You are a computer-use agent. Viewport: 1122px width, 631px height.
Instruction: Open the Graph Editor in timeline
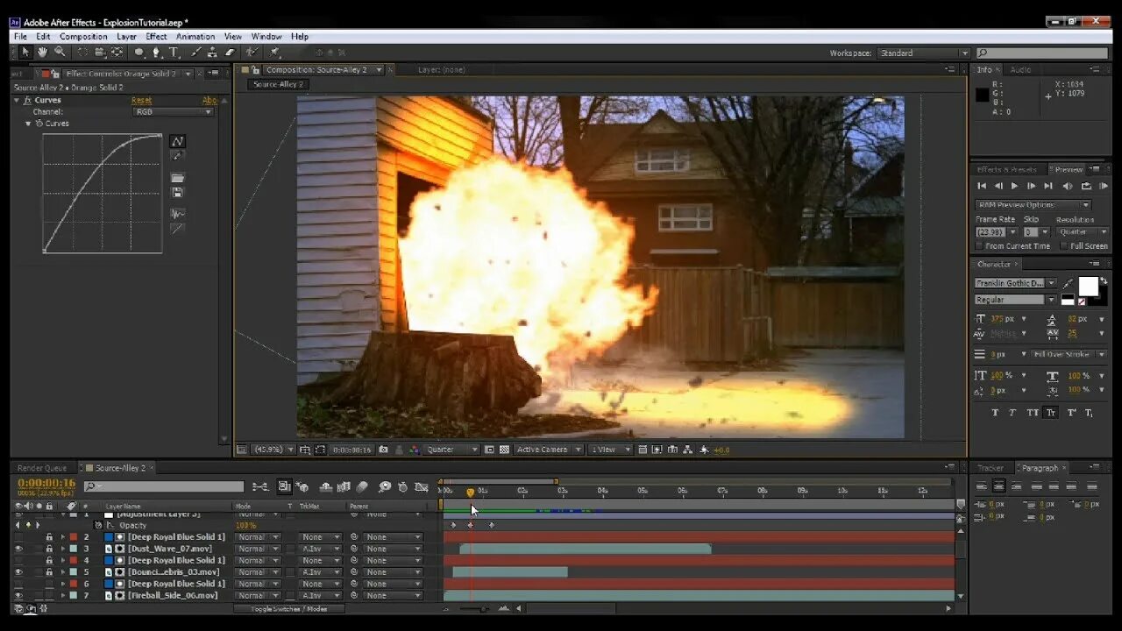[421, 486]
